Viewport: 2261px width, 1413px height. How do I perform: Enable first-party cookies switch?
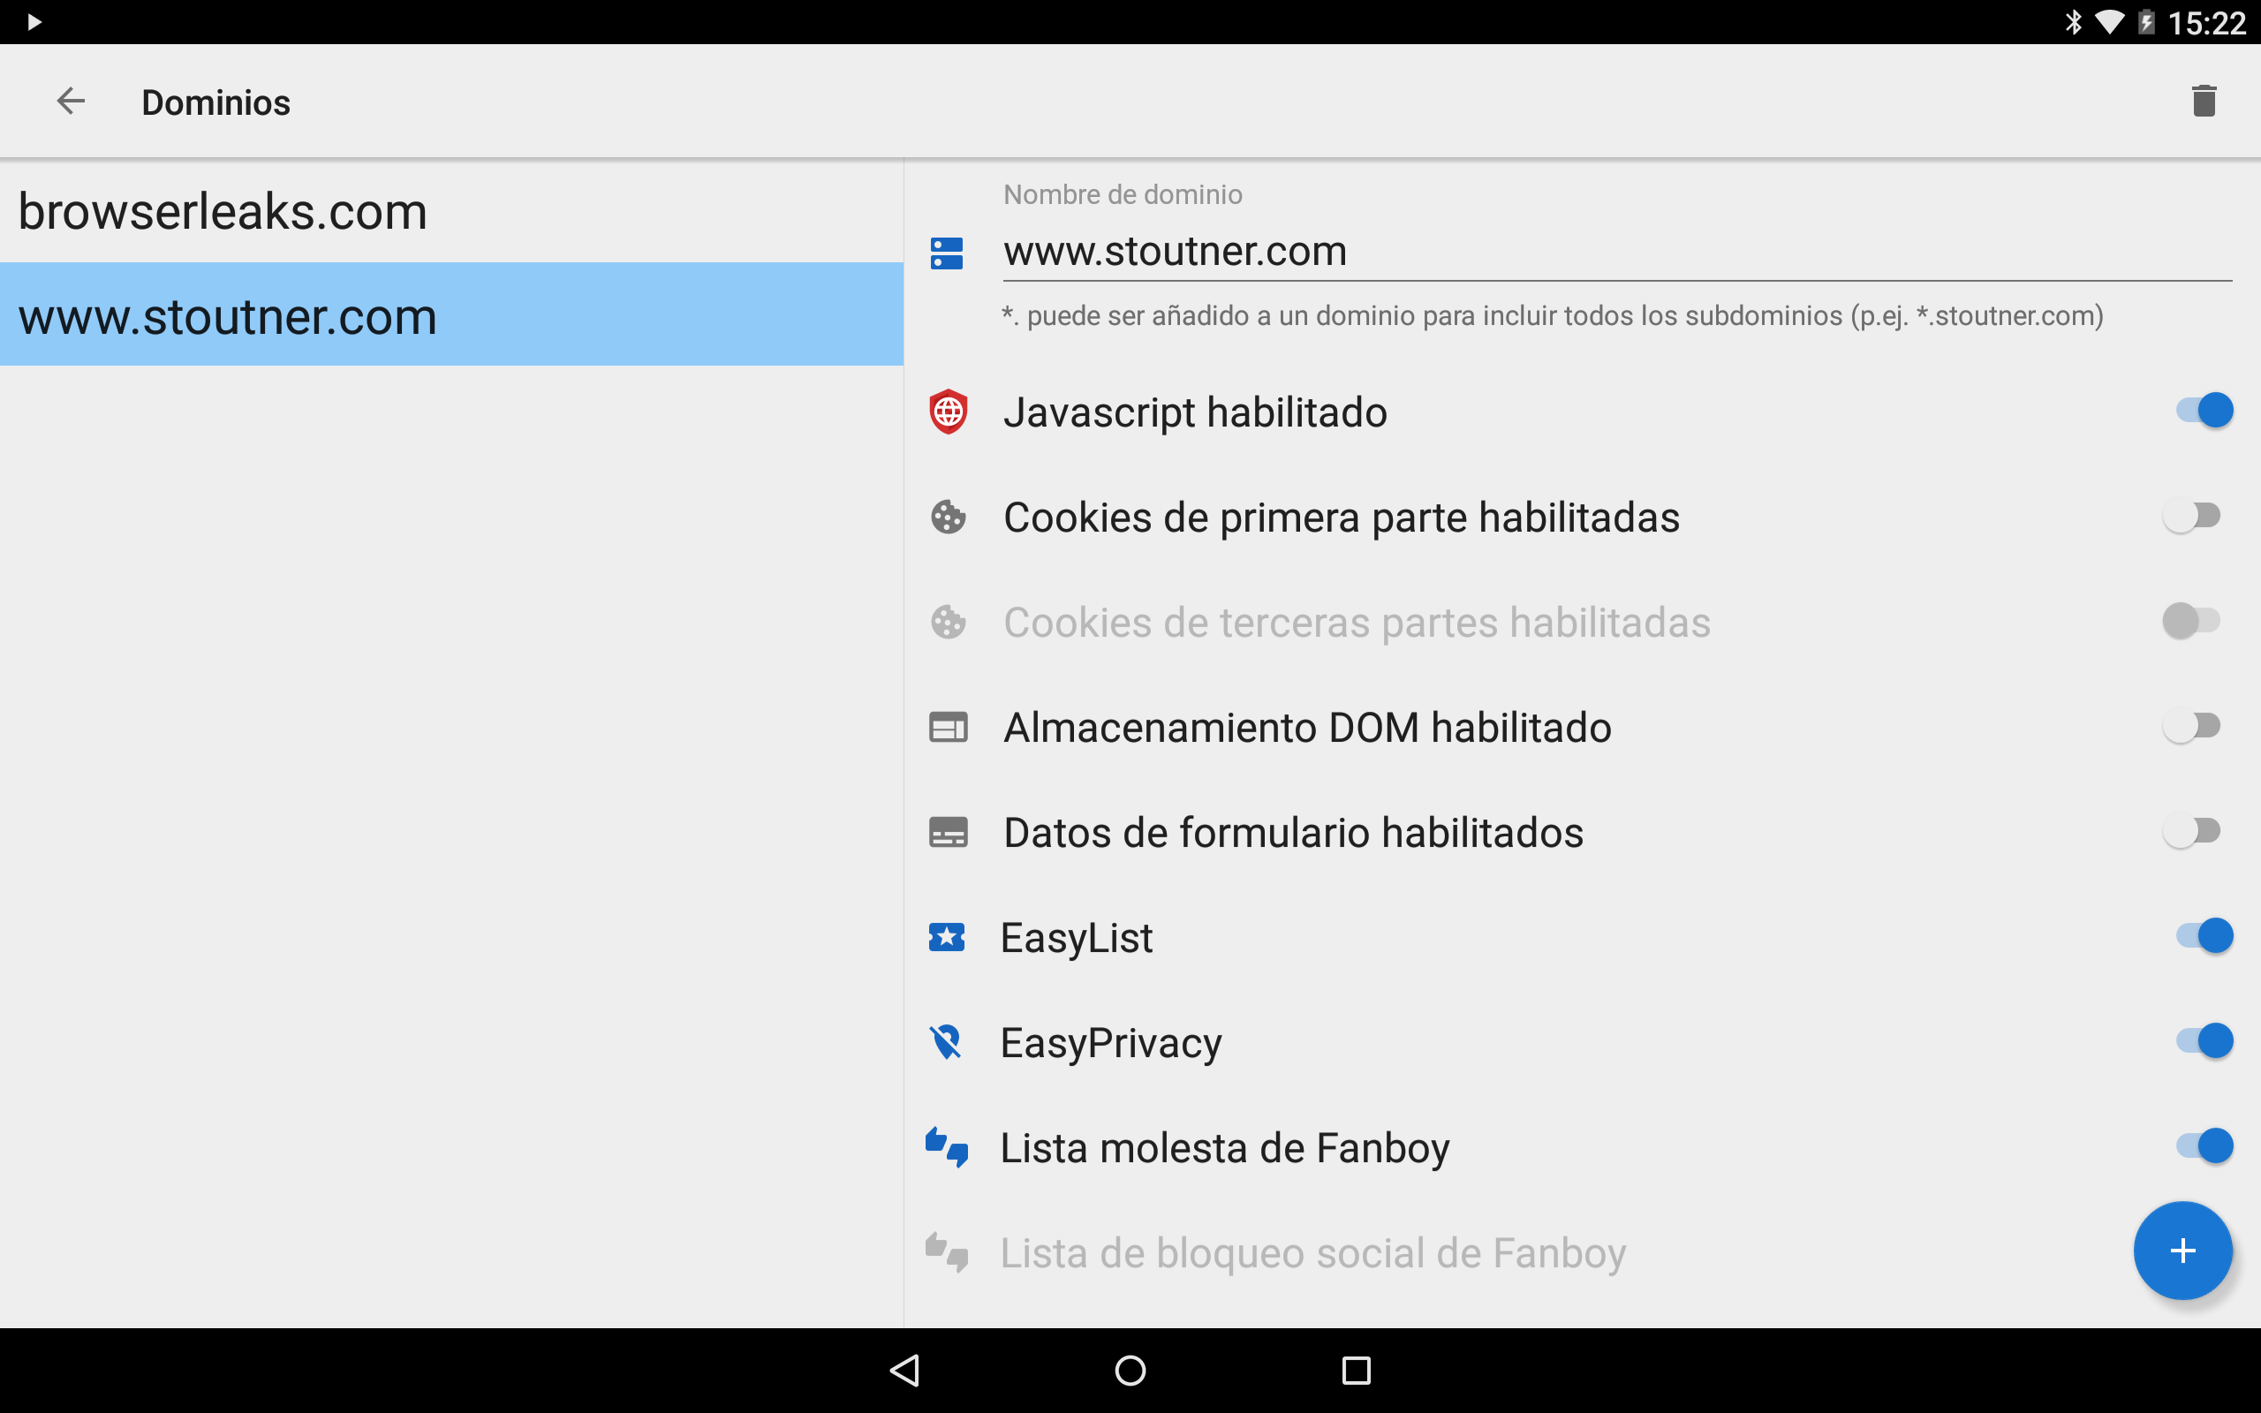(2191, 516)
